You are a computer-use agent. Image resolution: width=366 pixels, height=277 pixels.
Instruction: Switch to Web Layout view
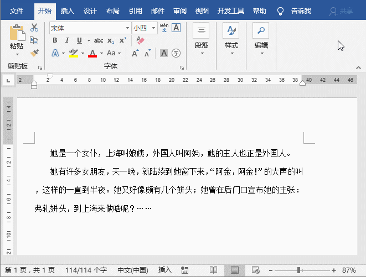point(256,270)
